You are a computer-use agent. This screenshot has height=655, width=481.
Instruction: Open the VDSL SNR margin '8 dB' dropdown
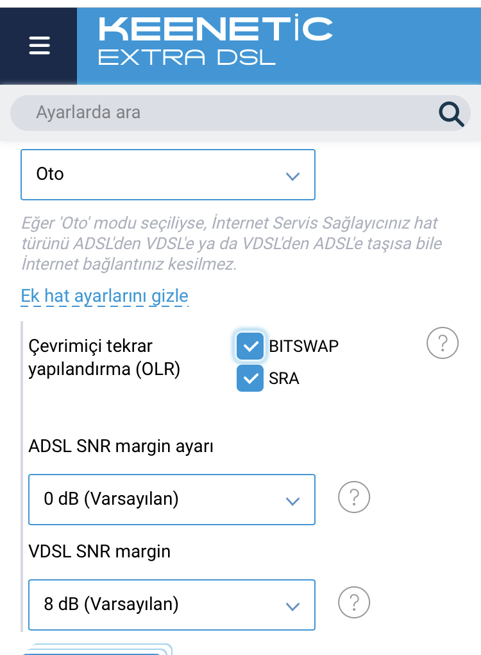171,605
